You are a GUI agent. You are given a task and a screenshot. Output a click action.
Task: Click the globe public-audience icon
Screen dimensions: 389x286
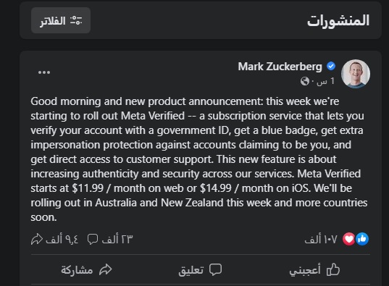(x=305, y=81)
